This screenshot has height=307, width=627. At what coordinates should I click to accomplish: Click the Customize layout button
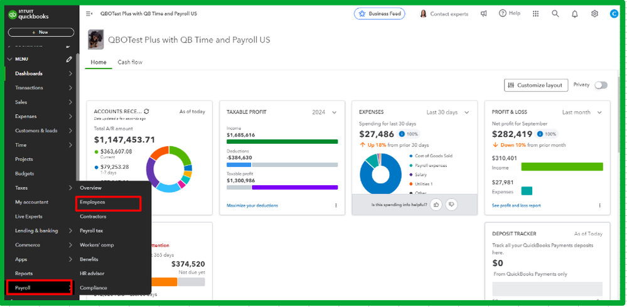536,85
